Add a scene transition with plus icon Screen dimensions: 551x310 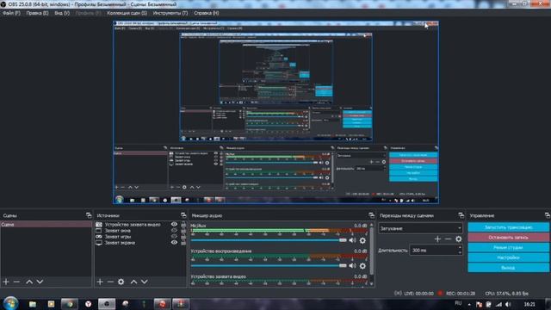(x=437, y=239)
